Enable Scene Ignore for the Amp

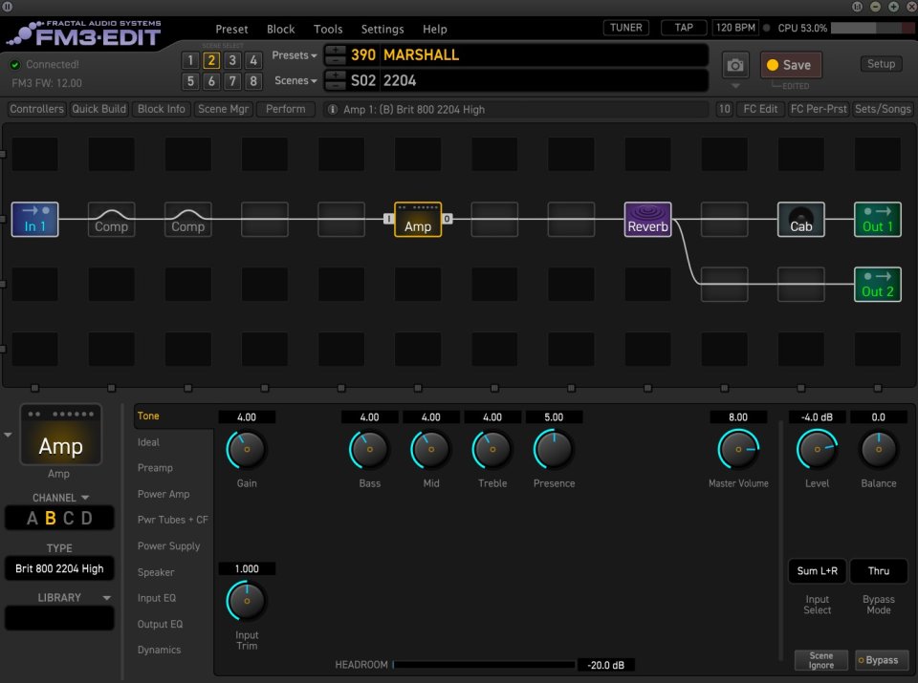[820, 659]
